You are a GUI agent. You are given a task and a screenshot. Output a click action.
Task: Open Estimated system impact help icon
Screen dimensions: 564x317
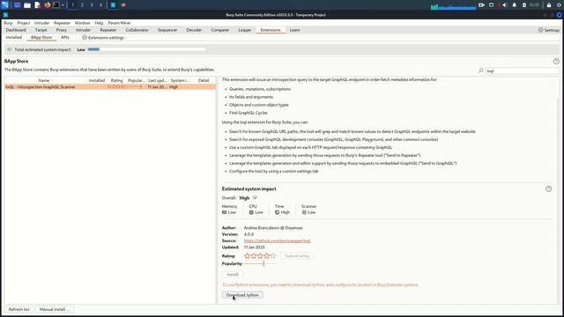[x=548, y=189]
